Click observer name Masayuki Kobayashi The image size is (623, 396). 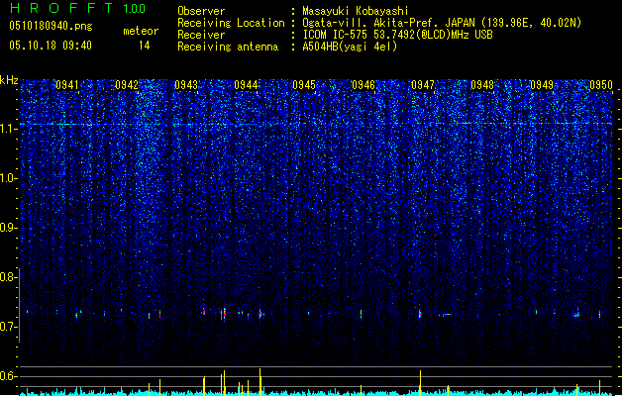tap(356, 11)
